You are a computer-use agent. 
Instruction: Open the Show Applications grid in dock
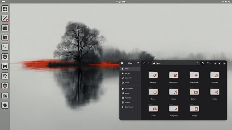click(5, 9)
